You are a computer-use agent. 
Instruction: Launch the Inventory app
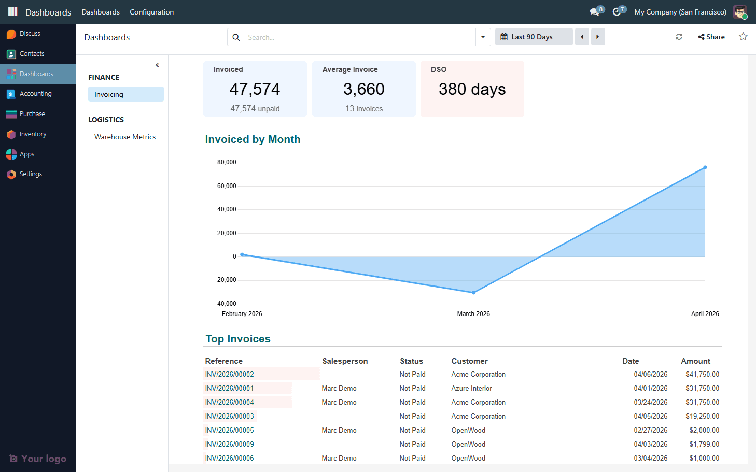[x=33, y=134]
